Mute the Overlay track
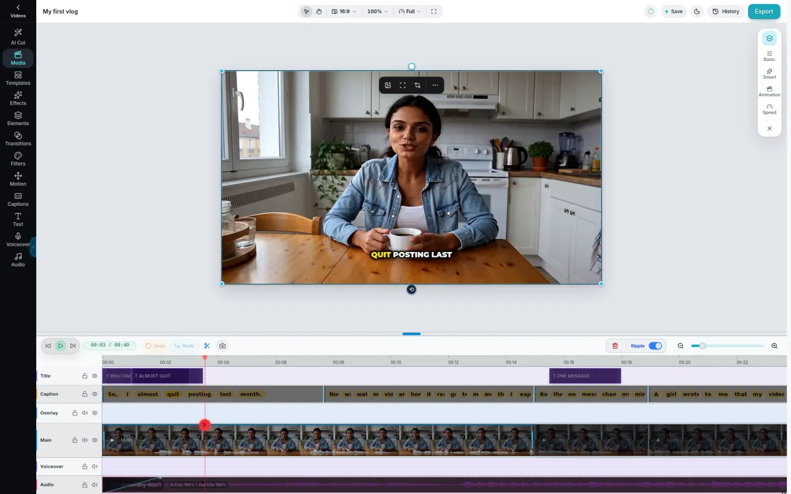791x494 pixels. pyautogui.click(x=85, y=413)
